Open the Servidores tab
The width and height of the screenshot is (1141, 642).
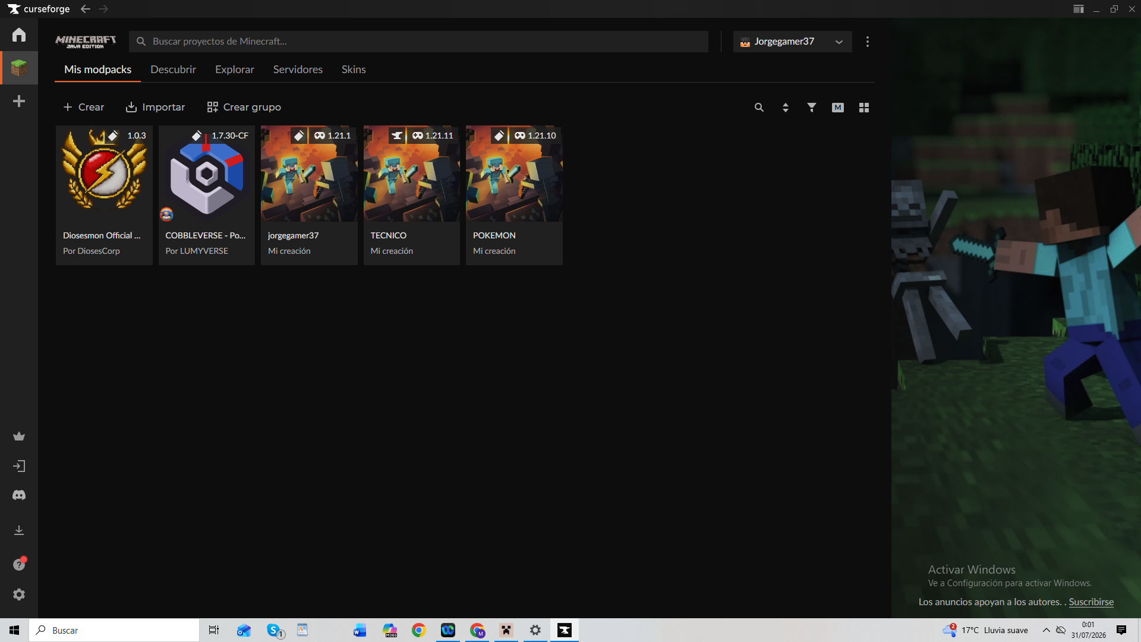click(298, 70)
